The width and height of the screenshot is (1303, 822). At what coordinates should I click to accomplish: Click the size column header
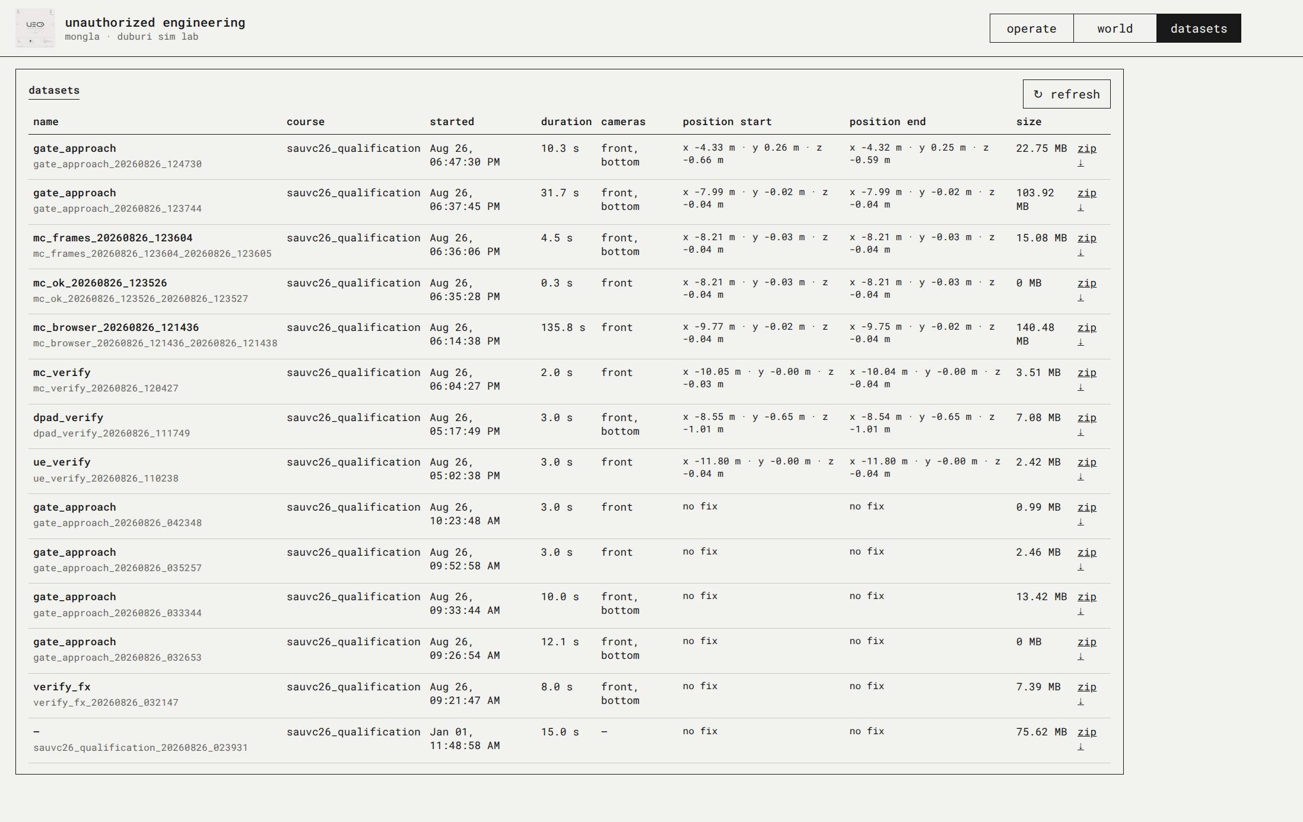(1028, 122)
